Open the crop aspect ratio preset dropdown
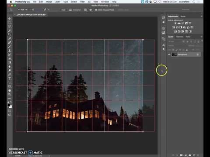 coord(26,10)
